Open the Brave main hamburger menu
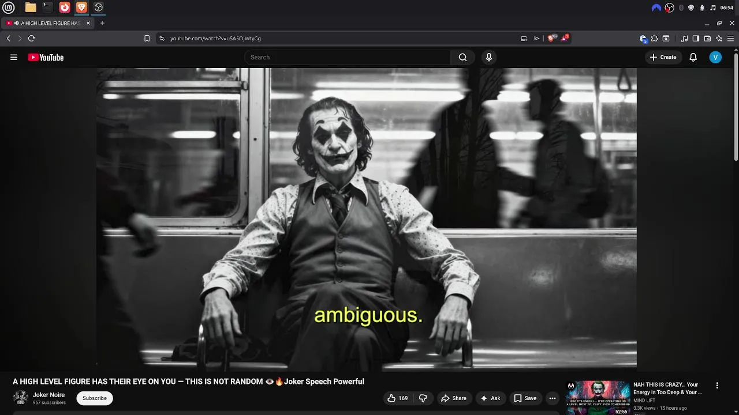This screenshot has height=415, width=739. (x=730, y=39)
